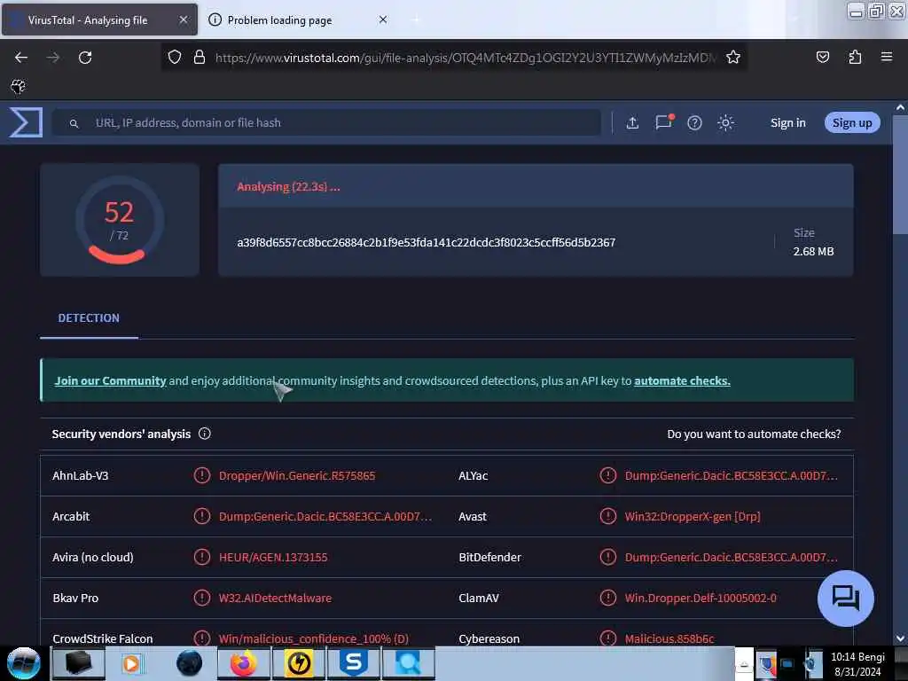Image resolution: width=908 pixels, height=681 pixels.
Task: Click the 2.68 MB size value
Action: 814,251
